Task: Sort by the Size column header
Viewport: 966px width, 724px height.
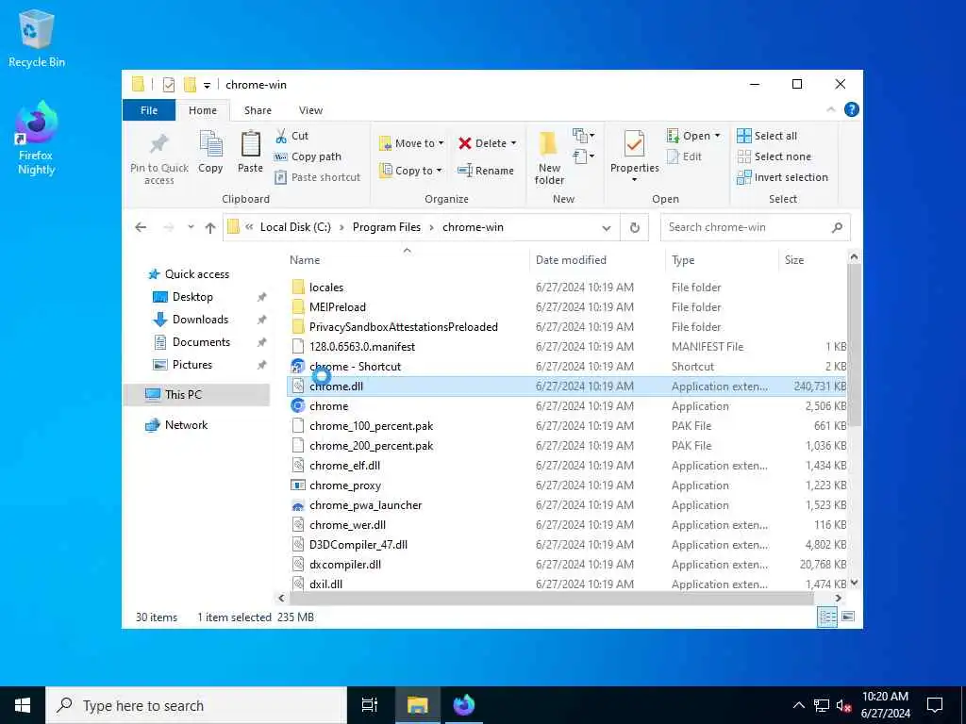Action: coord(812,260)
